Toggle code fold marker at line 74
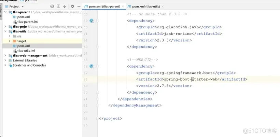Screen dimensions: 280x137 click(98, 118)
